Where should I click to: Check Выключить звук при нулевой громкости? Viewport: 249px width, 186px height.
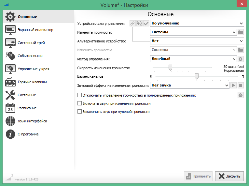(79, 112)
